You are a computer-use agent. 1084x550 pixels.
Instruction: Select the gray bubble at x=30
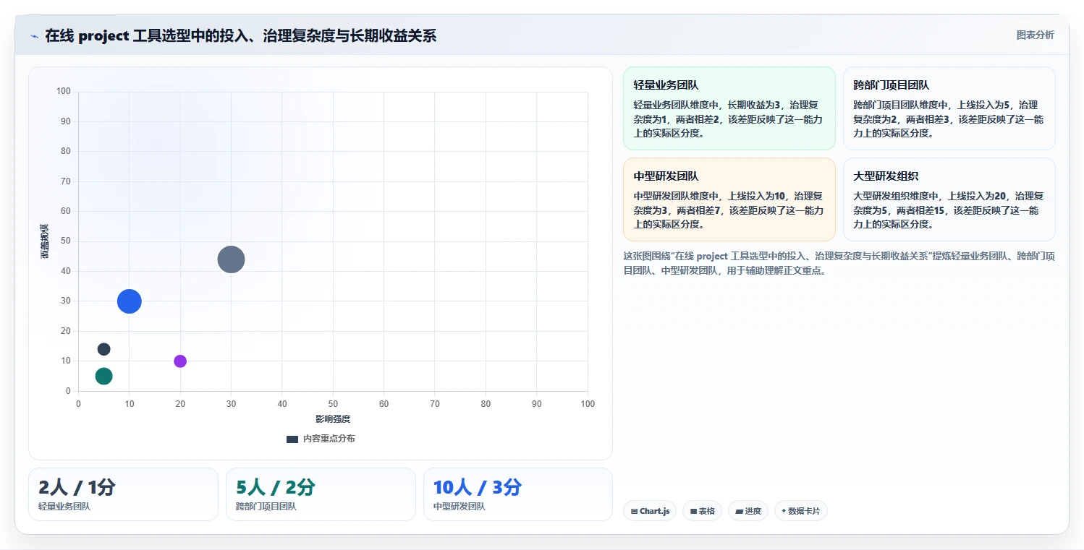coord(231,259)
